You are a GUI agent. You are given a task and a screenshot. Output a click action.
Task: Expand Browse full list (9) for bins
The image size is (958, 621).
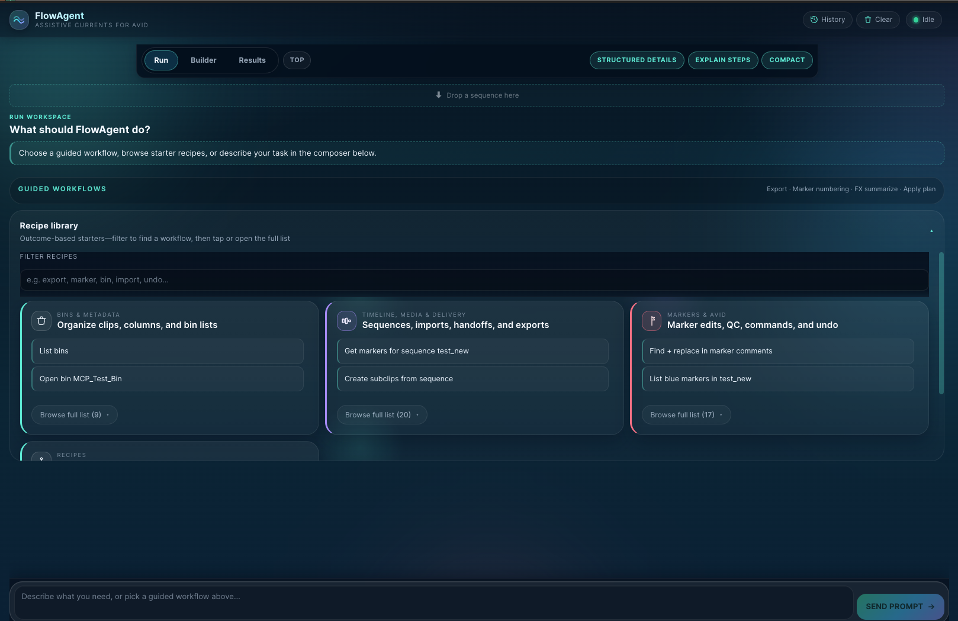(75, 415)
